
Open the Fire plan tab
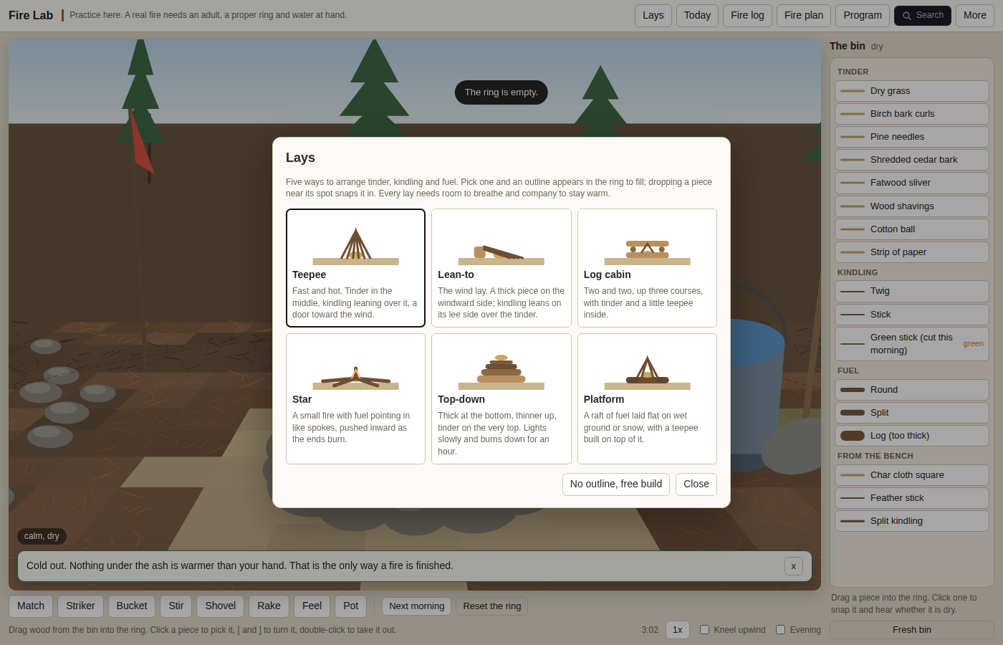pyautogui.click(x=804, y=16)
